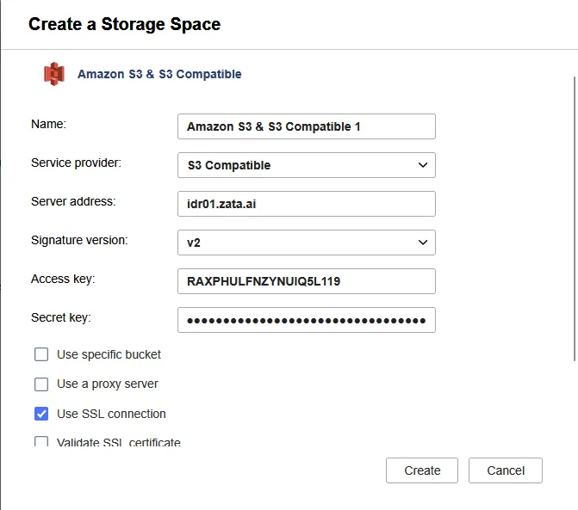Click the Create button
This screenshot has height=510, width=578.
pyautogui.click(x=422, y=470)
